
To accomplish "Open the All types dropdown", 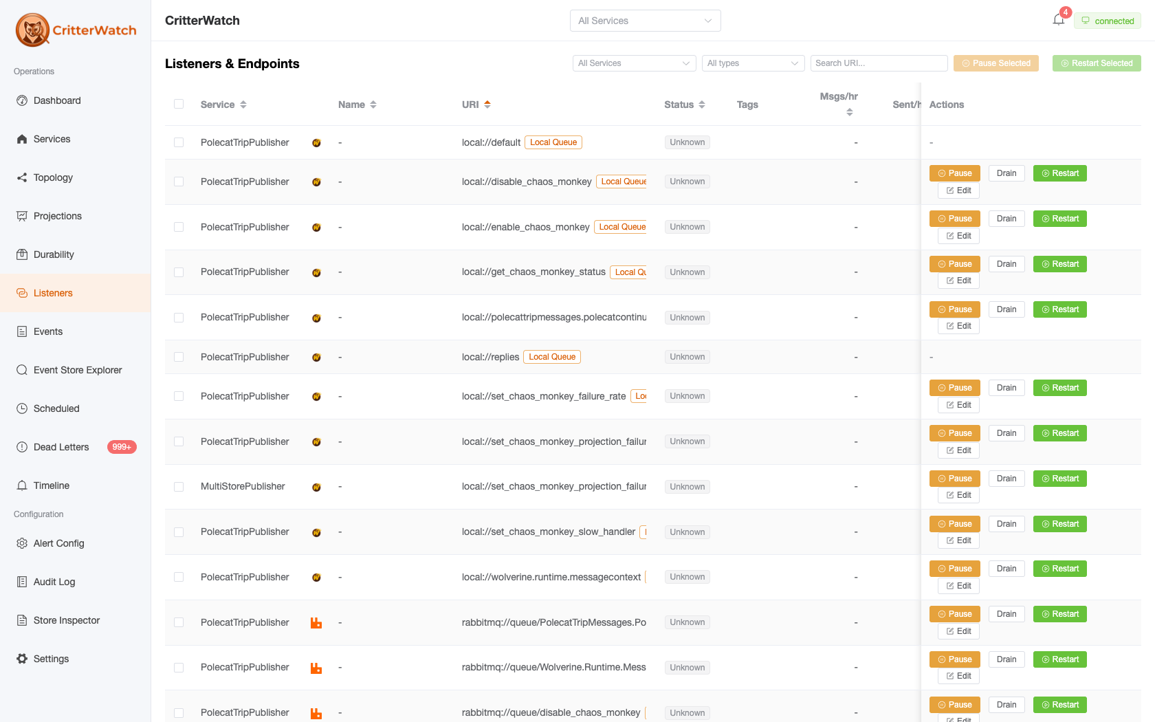I will tap(753, 63).
